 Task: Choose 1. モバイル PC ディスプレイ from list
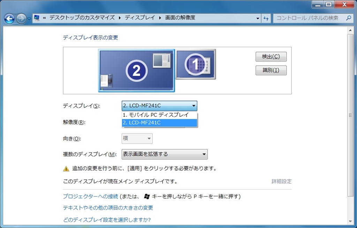159,115
